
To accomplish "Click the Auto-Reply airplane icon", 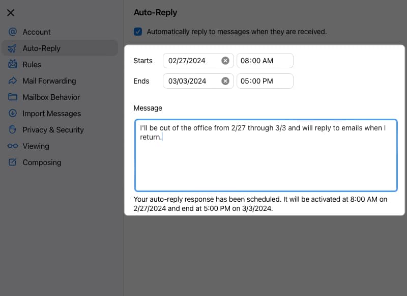I will click(x=12, y=48).
